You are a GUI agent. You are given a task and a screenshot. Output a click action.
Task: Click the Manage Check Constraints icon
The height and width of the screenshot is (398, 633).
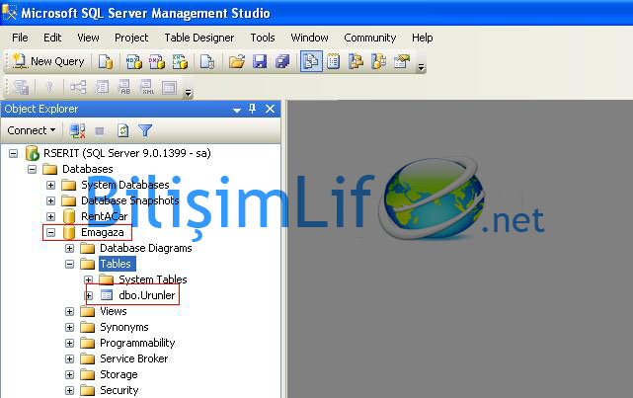(x=169, y=87)
